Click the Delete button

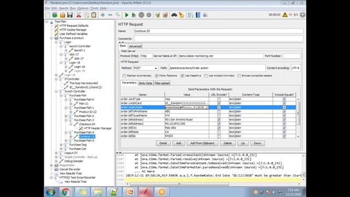227,143
